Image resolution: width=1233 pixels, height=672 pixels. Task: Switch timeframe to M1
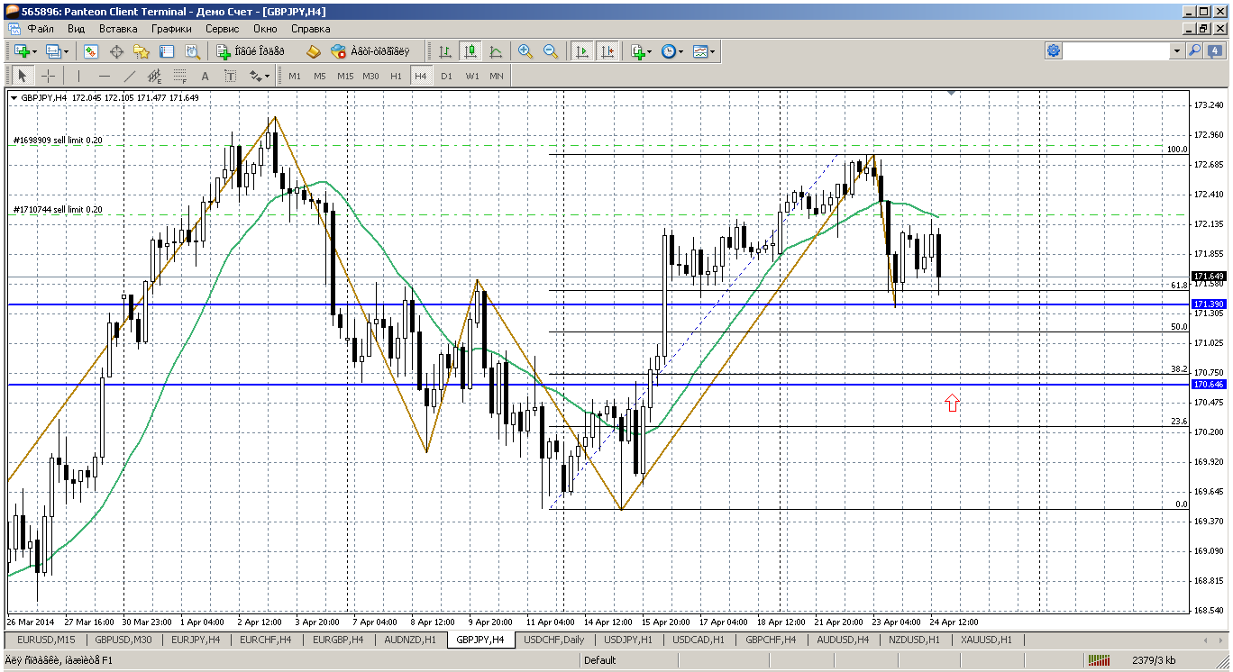[x=295, y=76]
